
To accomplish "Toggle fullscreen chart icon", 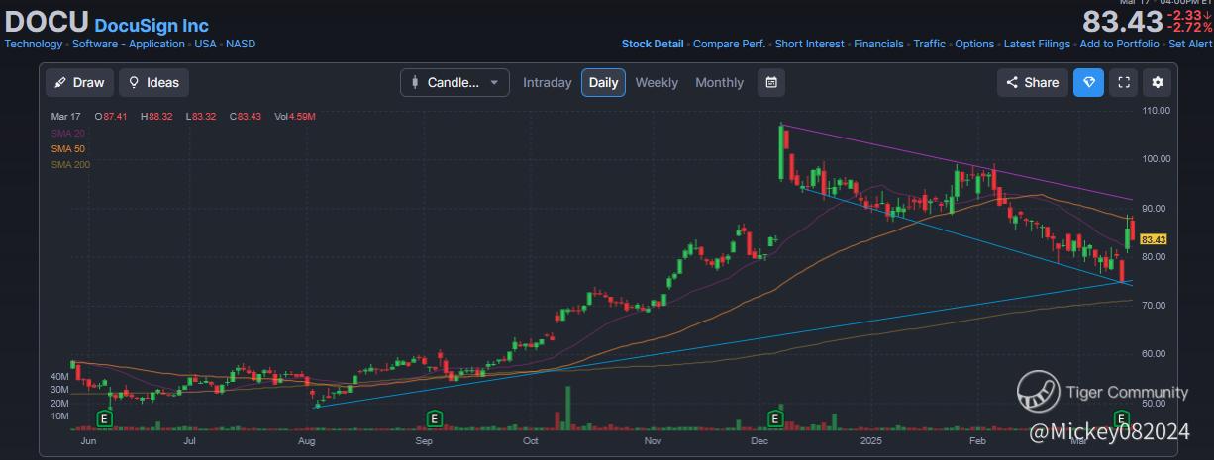I will click(1124, 82).
